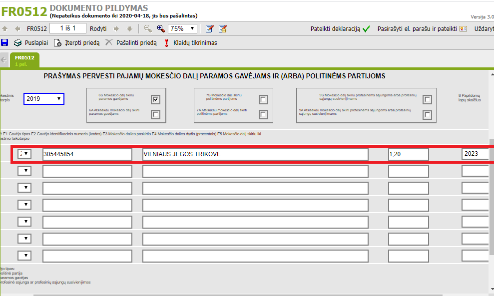Click empty recipient code field in third row

(x=87, y=188)
